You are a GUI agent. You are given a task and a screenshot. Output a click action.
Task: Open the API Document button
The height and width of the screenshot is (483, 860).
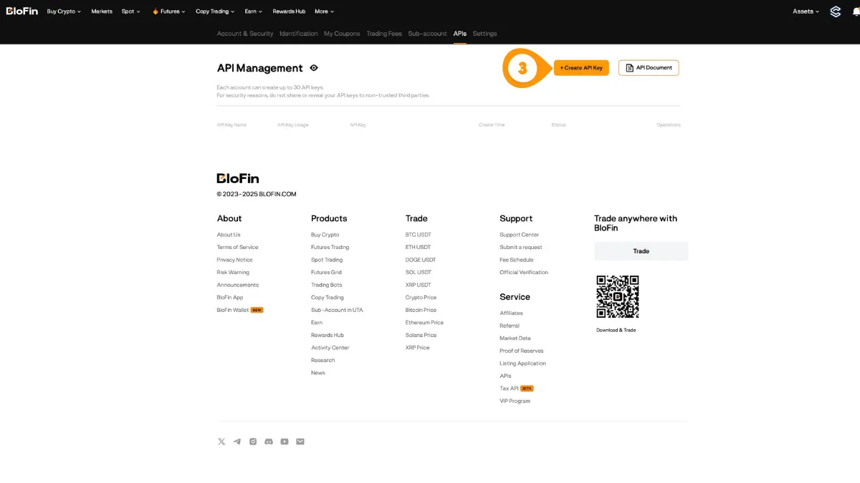(x=649, y=68)
